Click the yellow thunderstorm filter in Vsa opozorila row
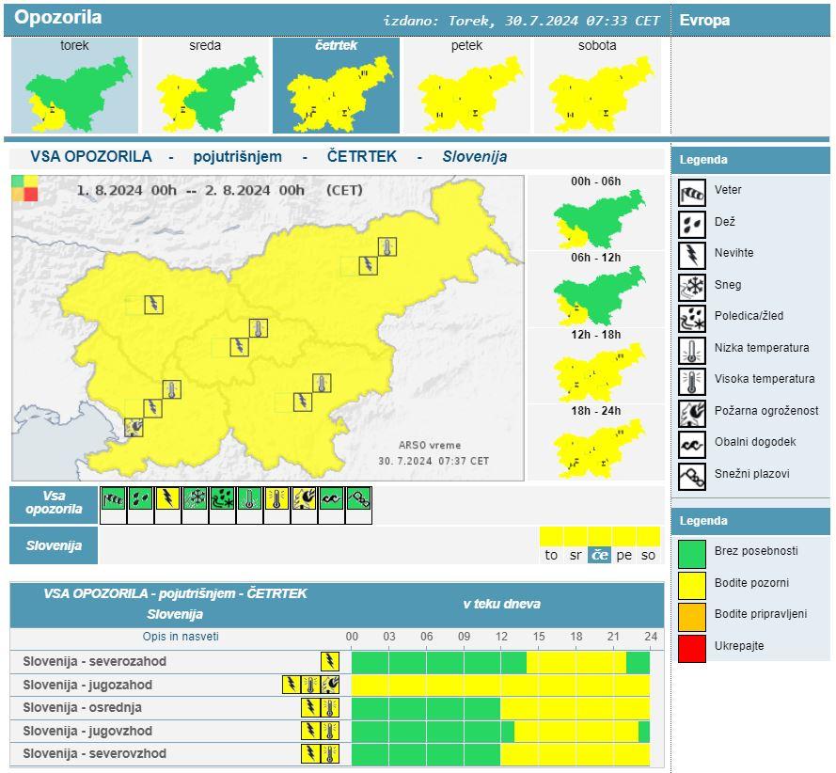The width and height of the screenshot is (836, 773). [167, 498]
